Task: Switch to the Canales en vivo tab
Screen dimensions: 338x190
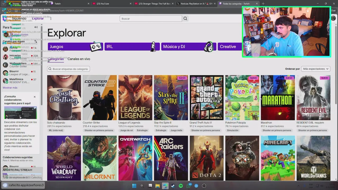Action: point(79,59)
